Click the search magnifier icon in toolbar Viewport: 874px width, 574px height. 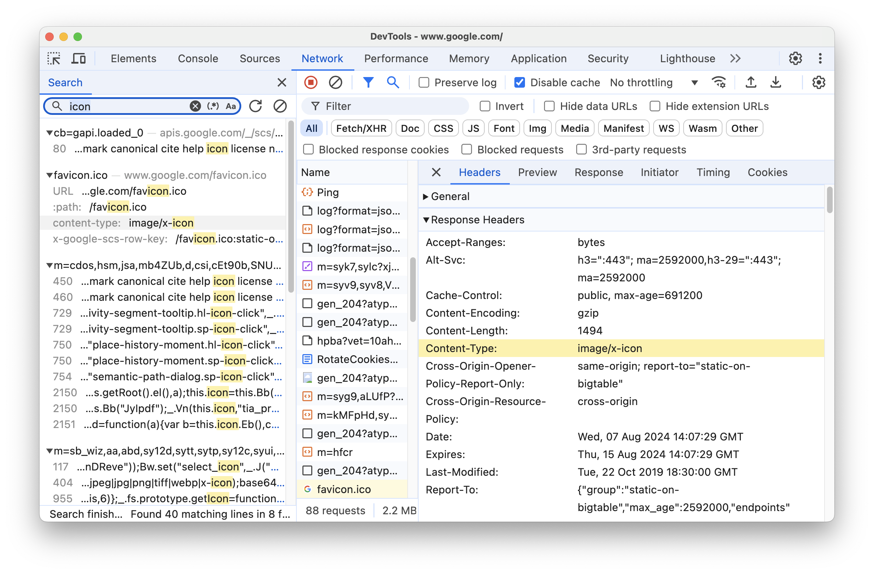coord(392,82)
